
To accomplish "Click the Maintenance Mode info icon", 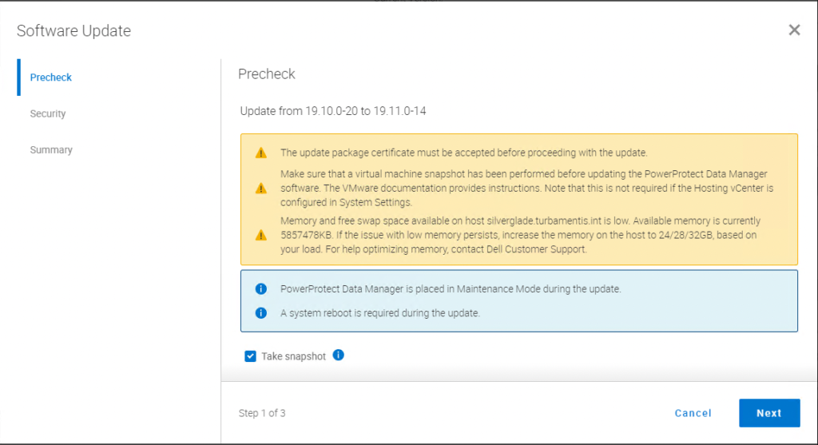I will click(x=260, y=289).
